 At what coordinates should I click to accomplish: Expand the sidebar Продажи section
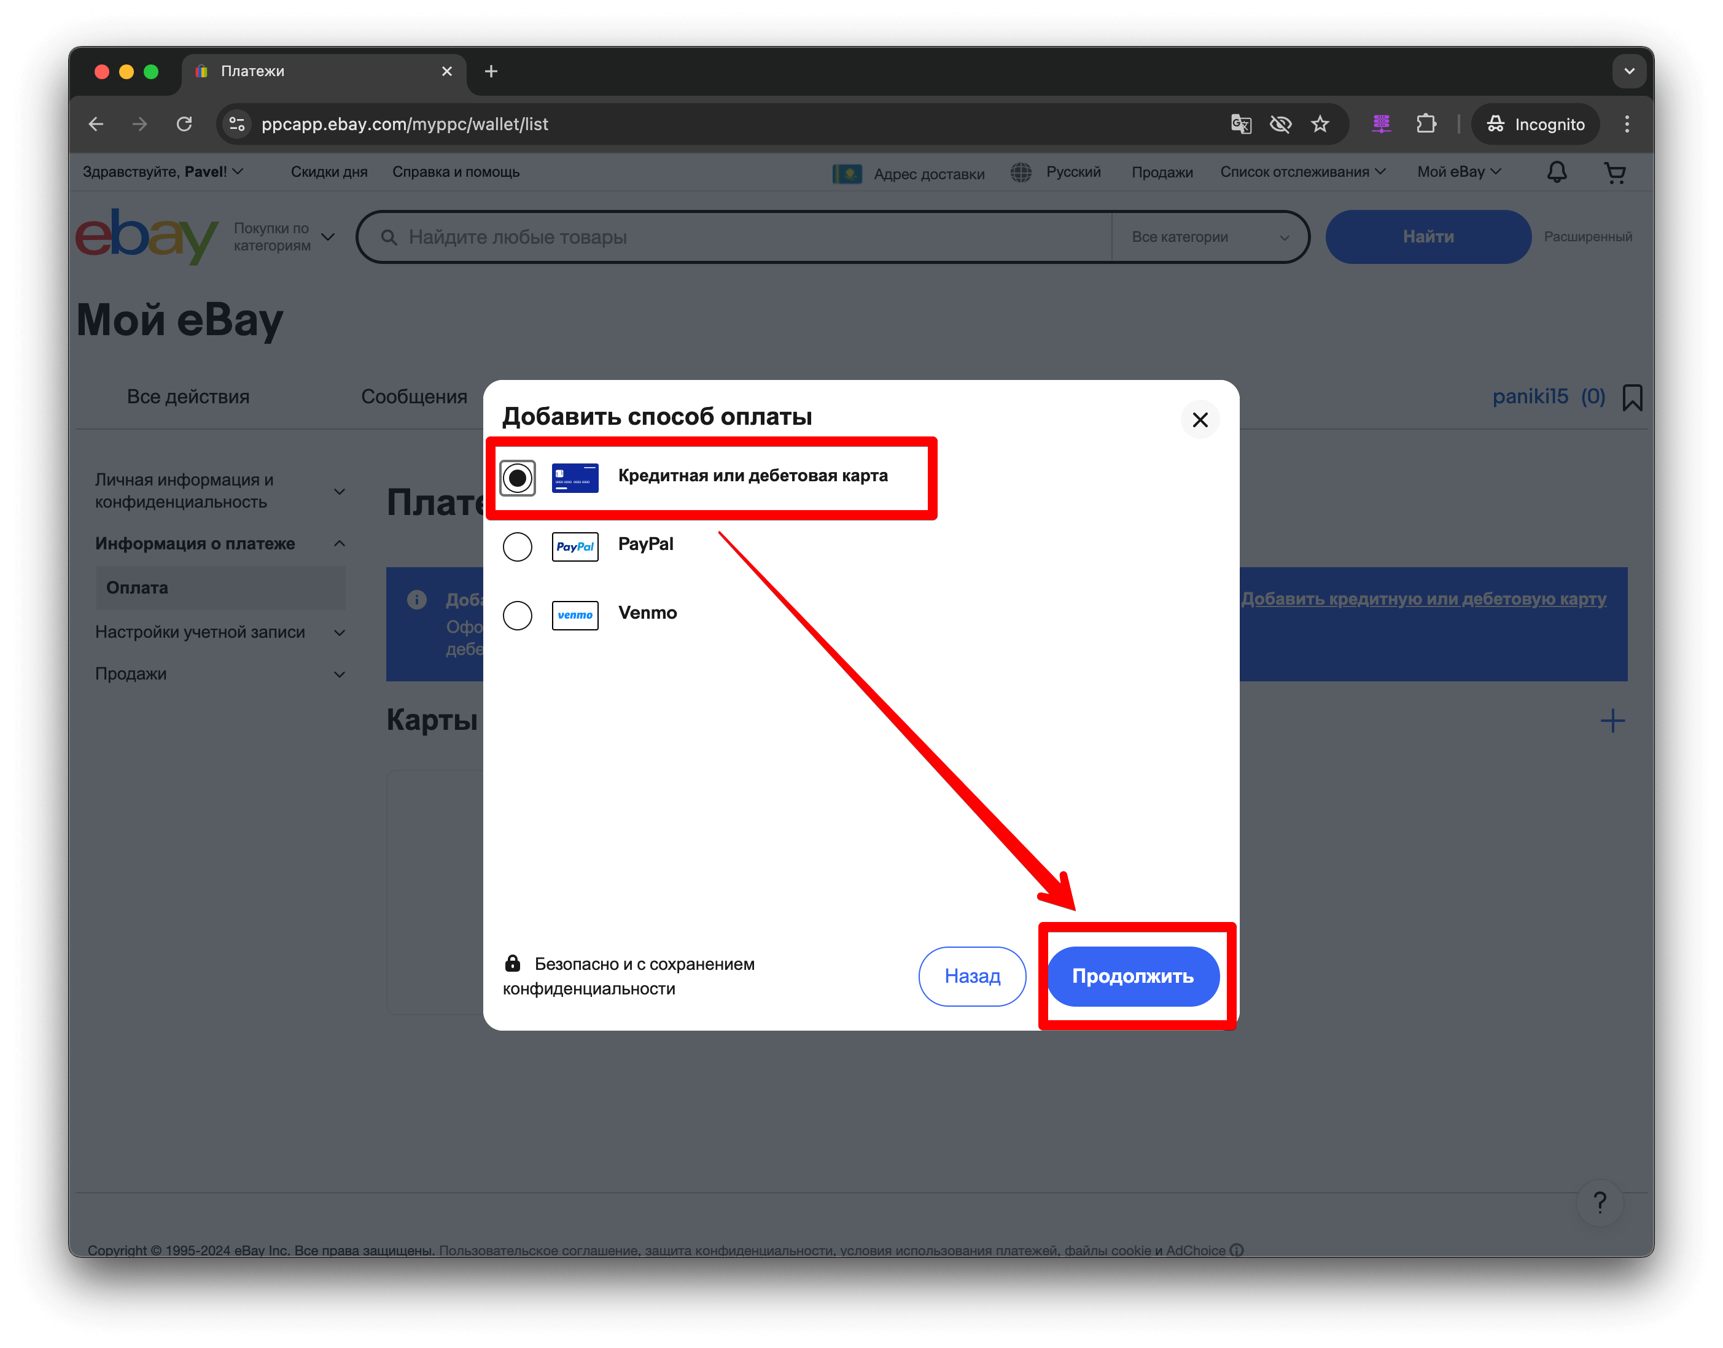coord(219,674)
